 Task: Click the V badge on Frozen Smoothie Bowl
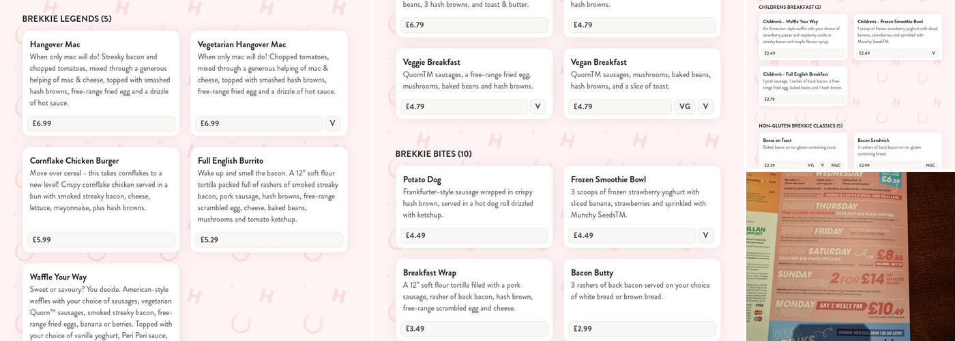point(705,235)
